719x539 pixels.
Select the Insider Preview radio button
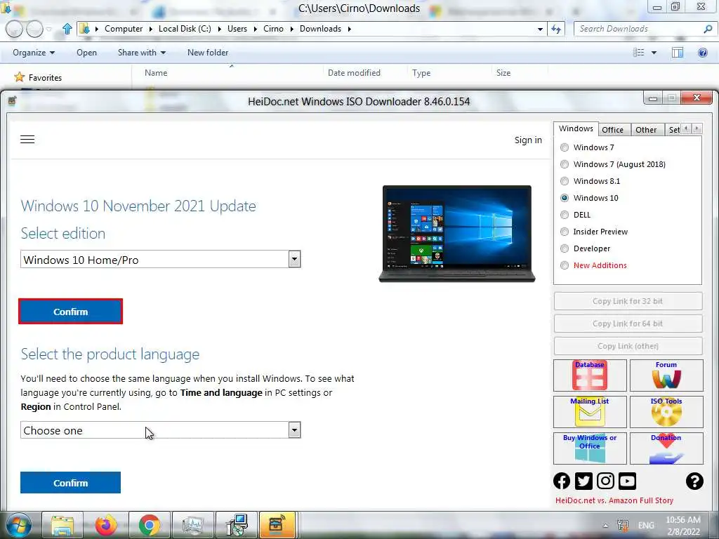point(565,232)
